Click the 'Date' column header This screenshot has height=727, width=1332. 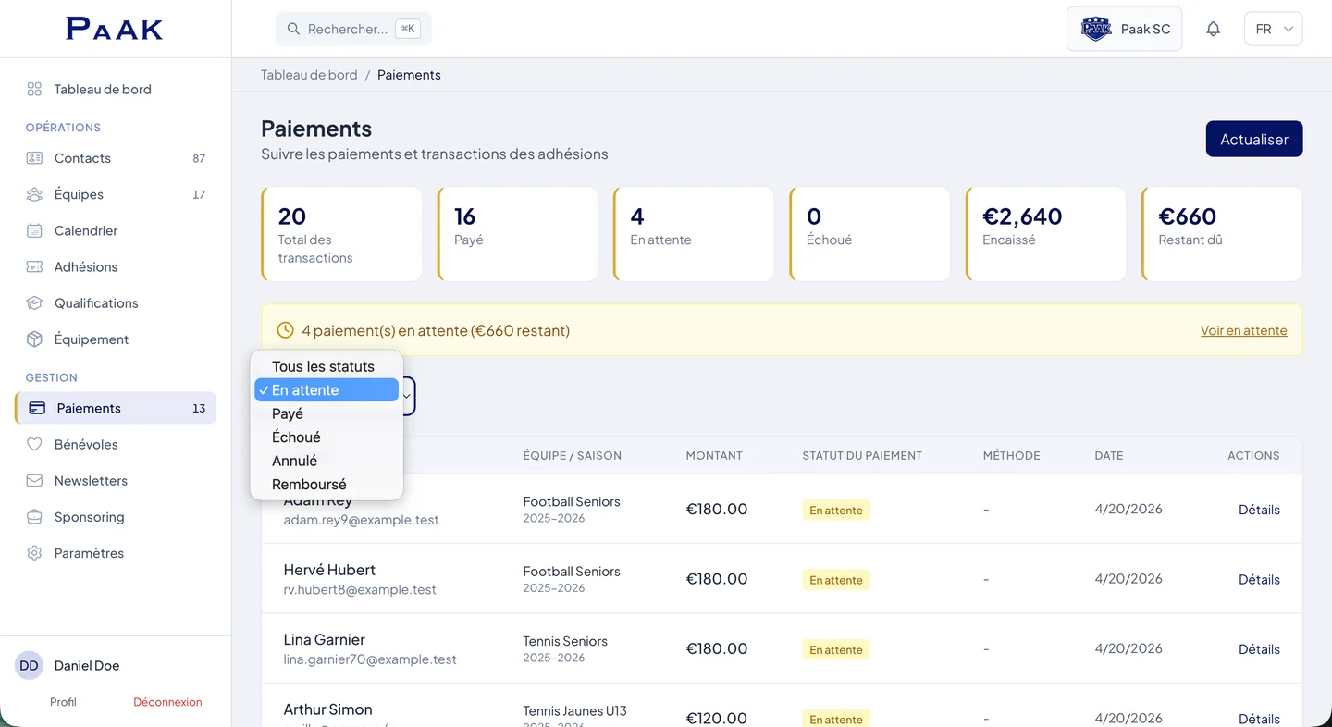click(x=1109, y=456)
